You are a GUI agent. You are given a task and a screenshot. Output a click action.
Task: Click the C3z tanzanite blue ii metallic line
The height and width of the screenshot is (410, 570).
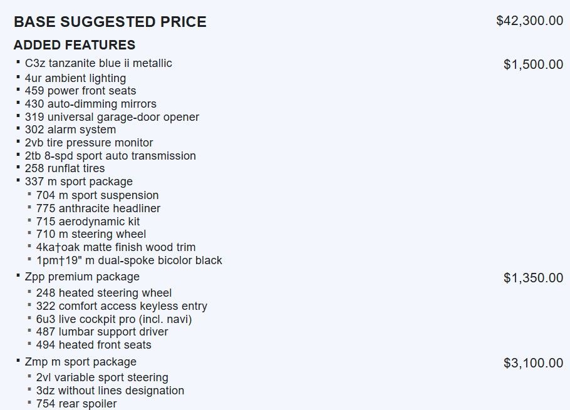(x=98, y=63)
